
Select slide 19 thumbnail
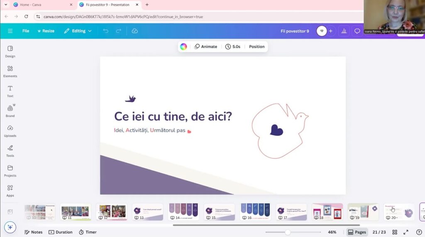363,212
